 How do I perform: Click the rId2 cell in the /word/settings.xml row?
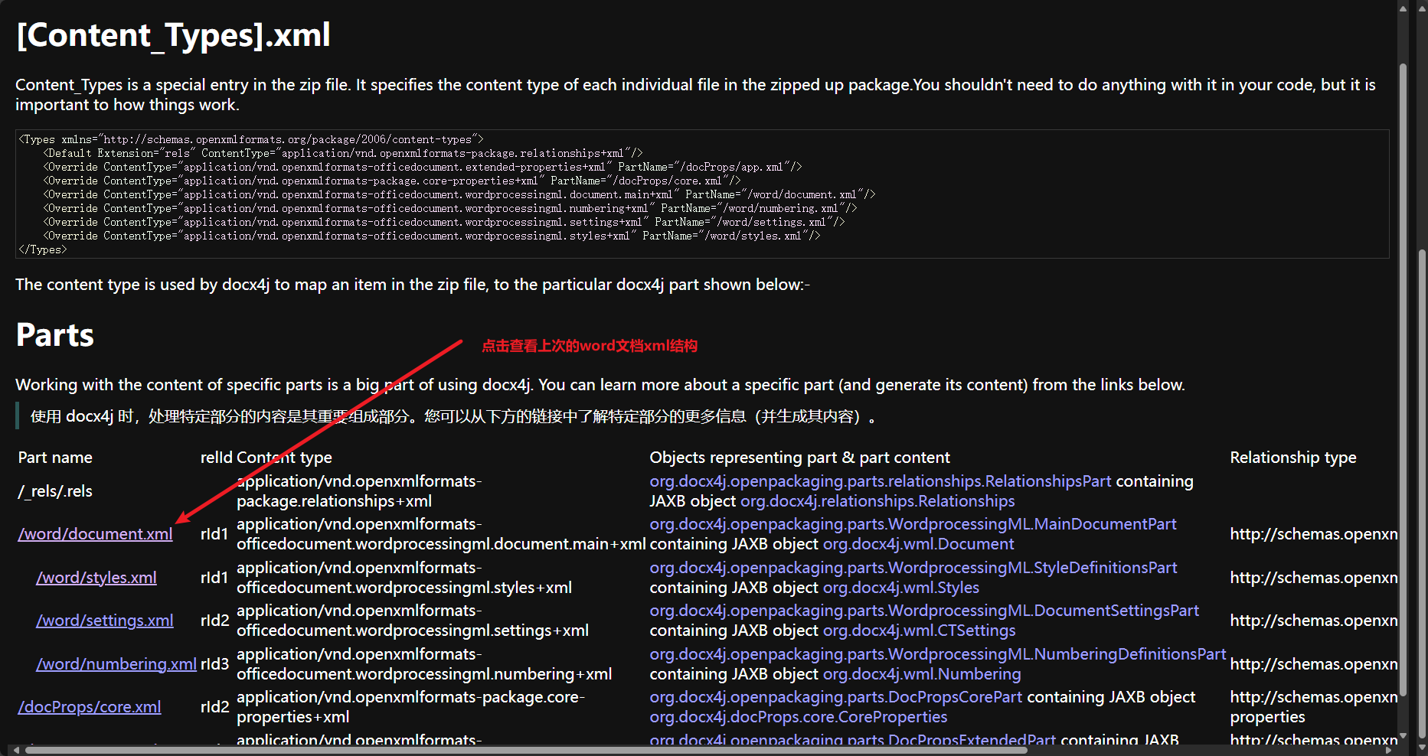(215, 621)
